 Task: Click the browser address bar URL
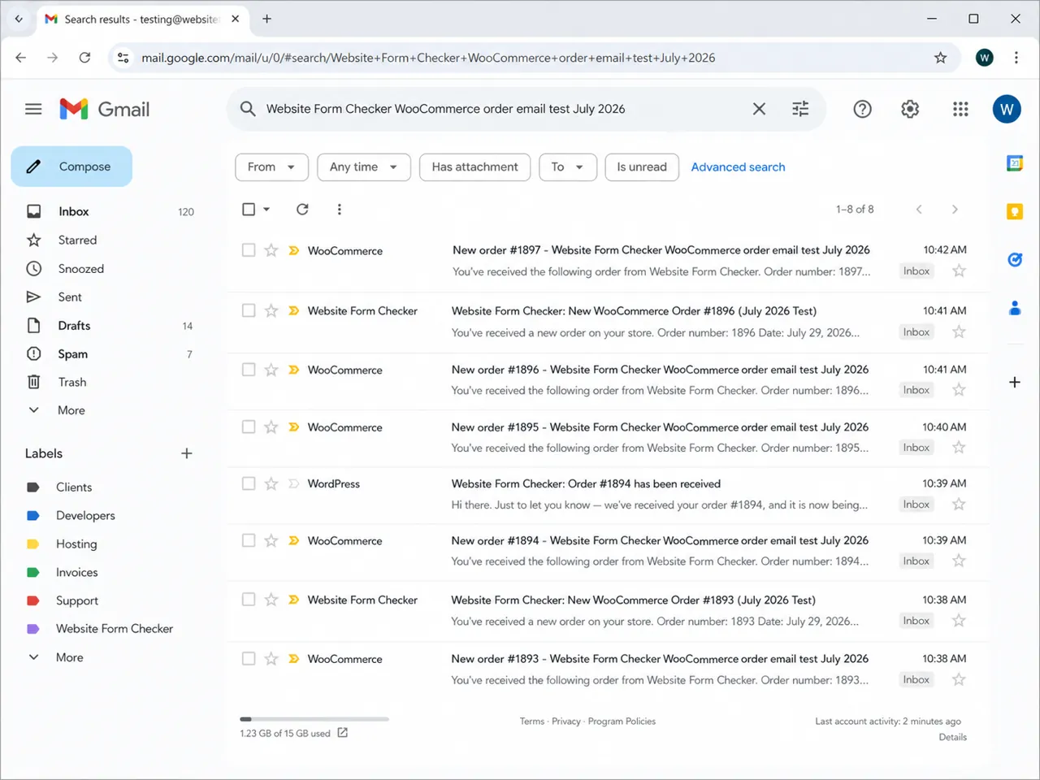(x=428, y=58)
